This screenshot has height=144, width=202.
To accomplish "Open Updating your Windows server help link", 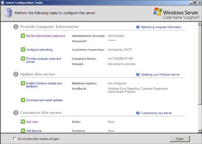I will click(x=160, y=75).
